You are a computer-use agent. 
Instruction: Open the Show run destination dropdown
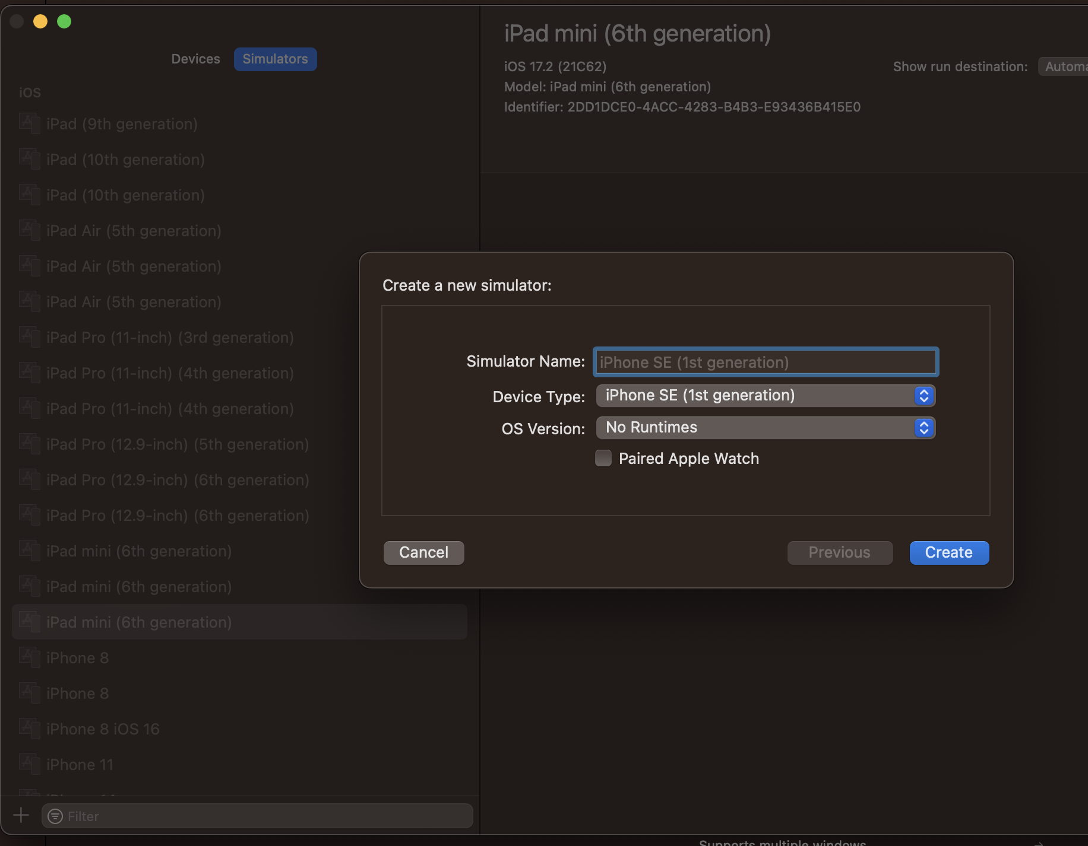click(x=1063, y=66)
